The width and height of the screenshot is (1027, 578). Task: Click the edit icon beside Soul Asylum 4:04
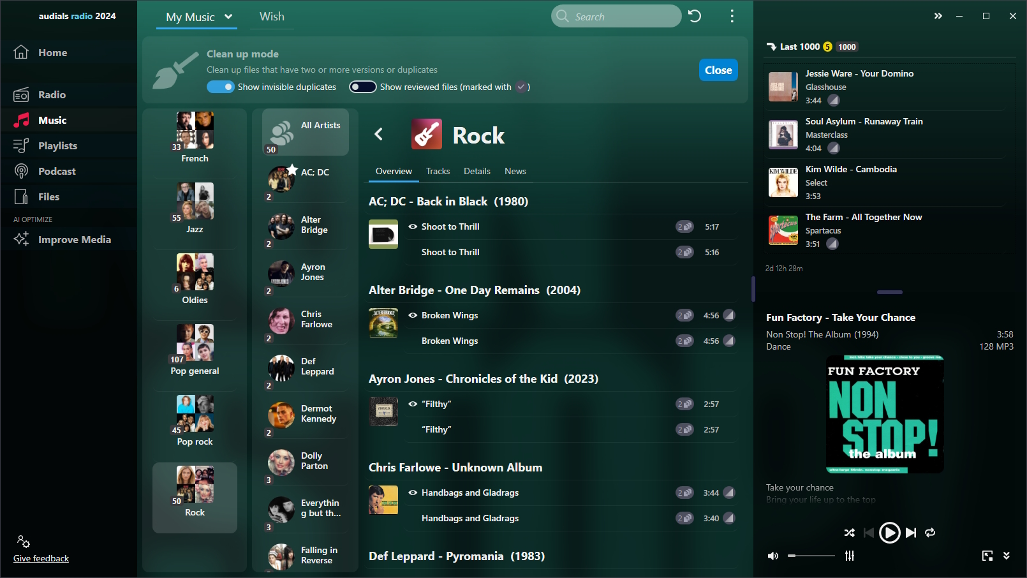(834, 148)
